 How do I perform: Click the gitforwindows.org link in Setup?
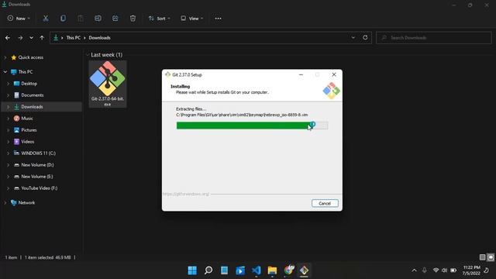pos(186,194)
